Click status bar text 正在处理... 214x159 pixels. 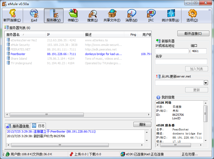tap(190, 154)
